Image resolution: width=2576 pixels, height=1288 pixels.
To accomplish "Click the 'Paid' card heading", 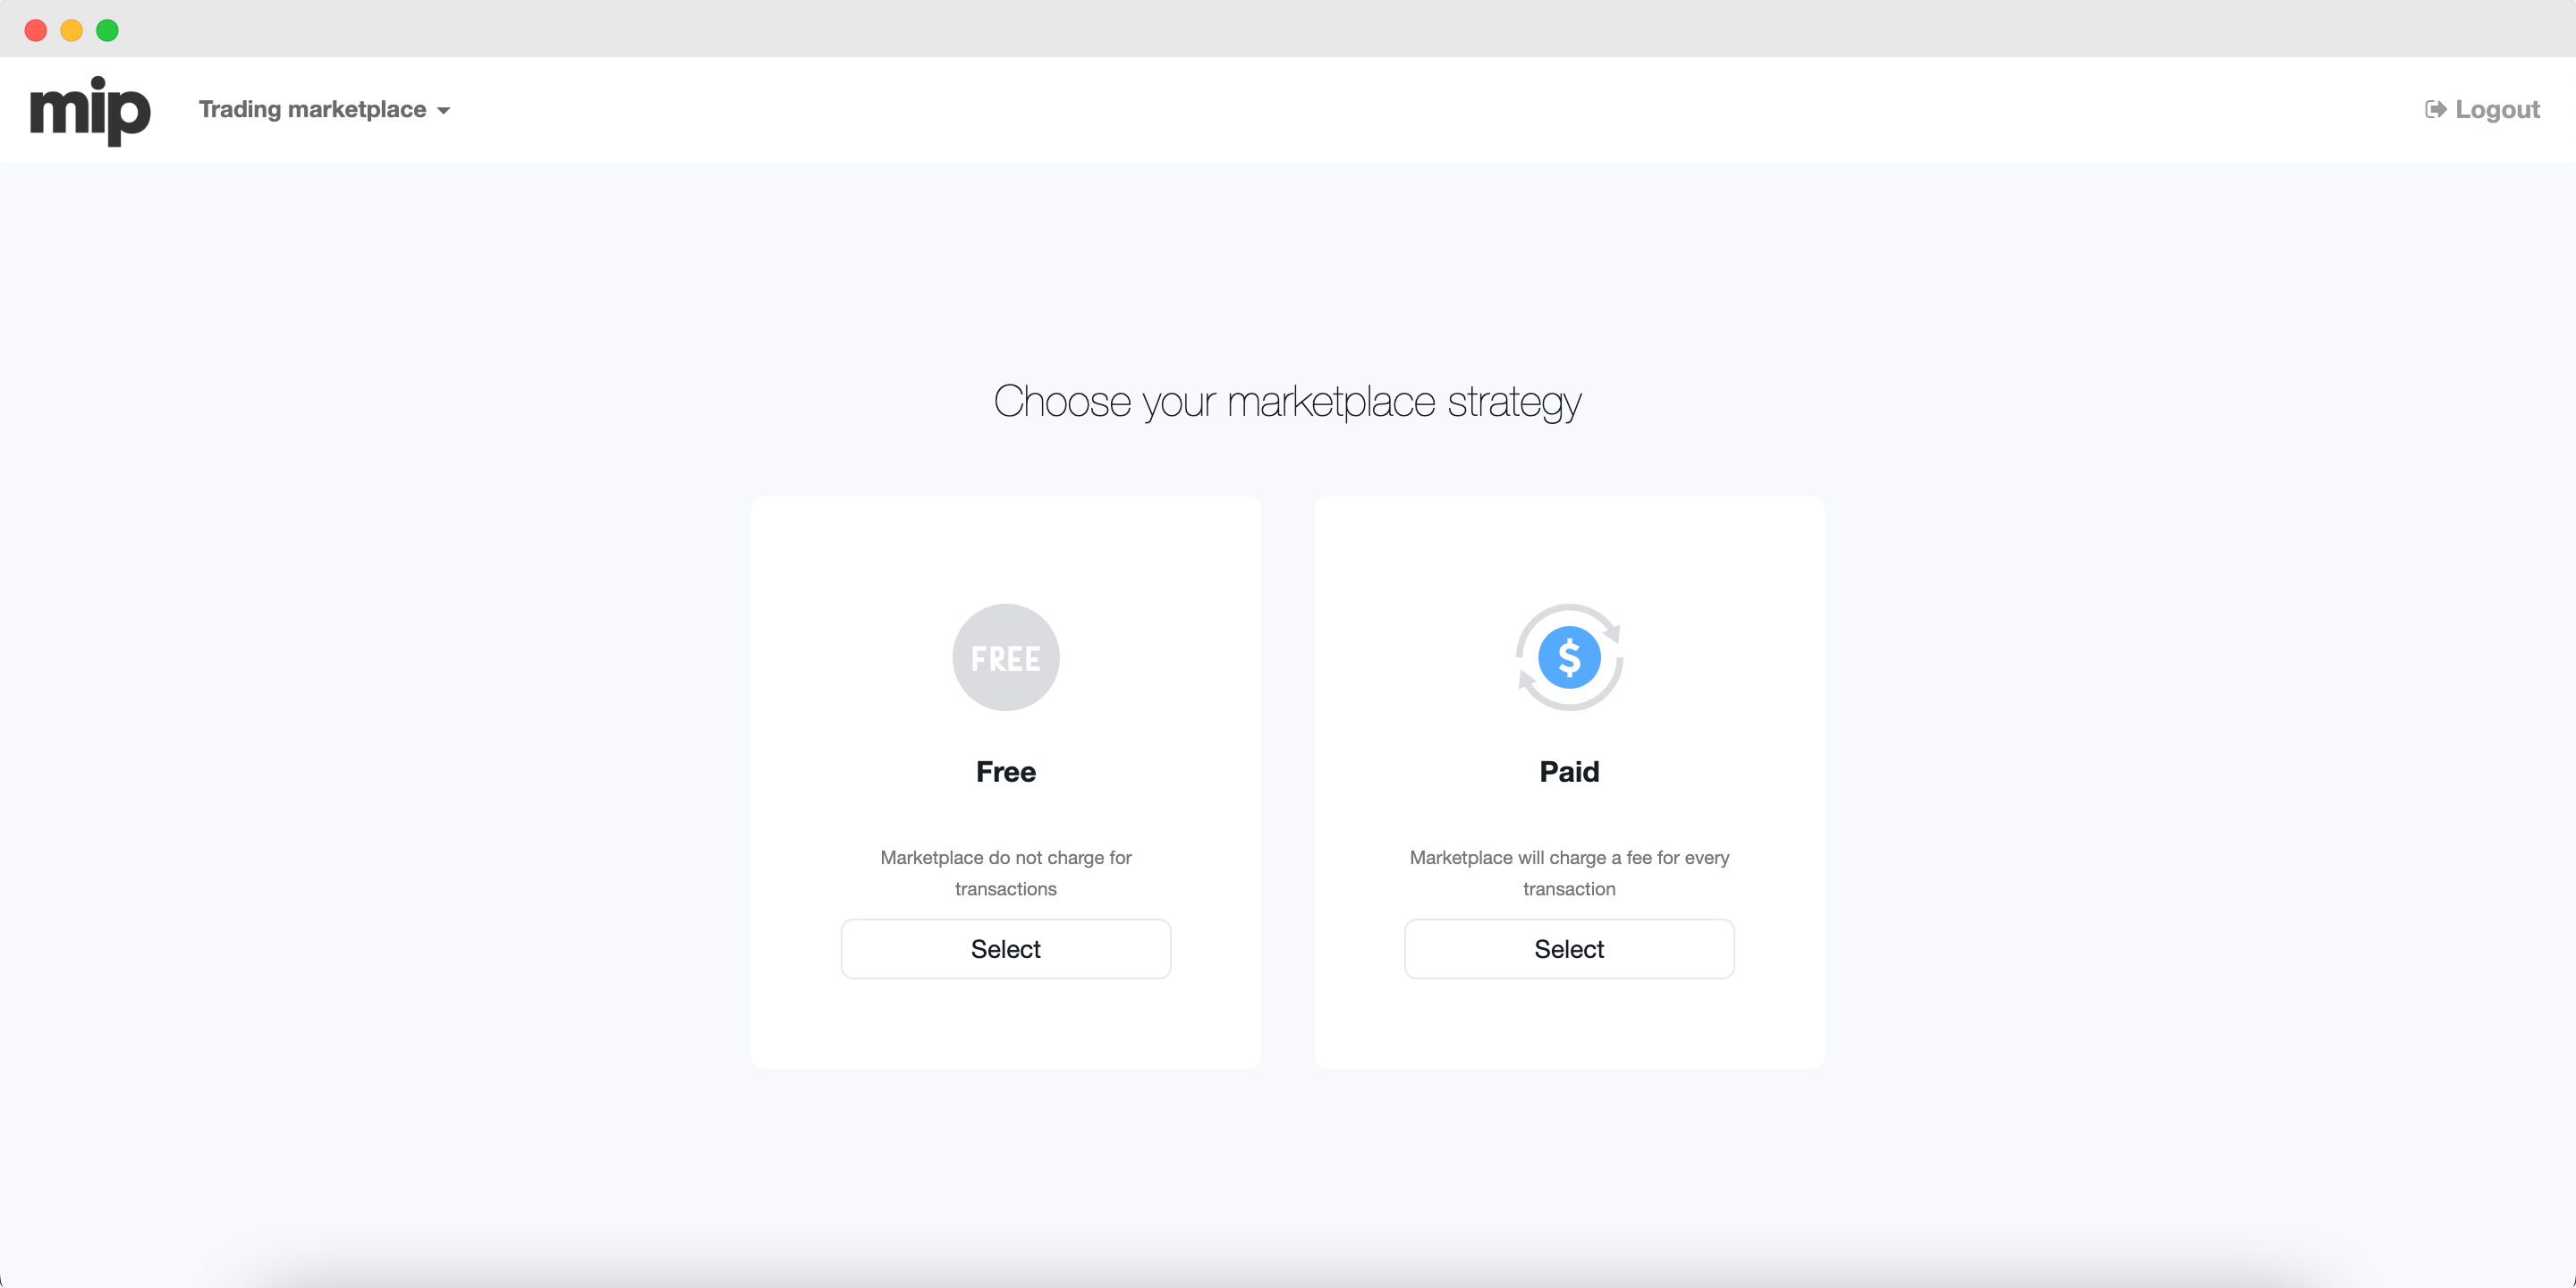I will click(x=1569, y=771).
